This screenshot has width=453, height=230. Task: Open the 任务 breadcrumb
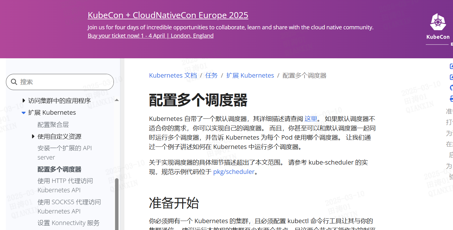tap(212, 75)
